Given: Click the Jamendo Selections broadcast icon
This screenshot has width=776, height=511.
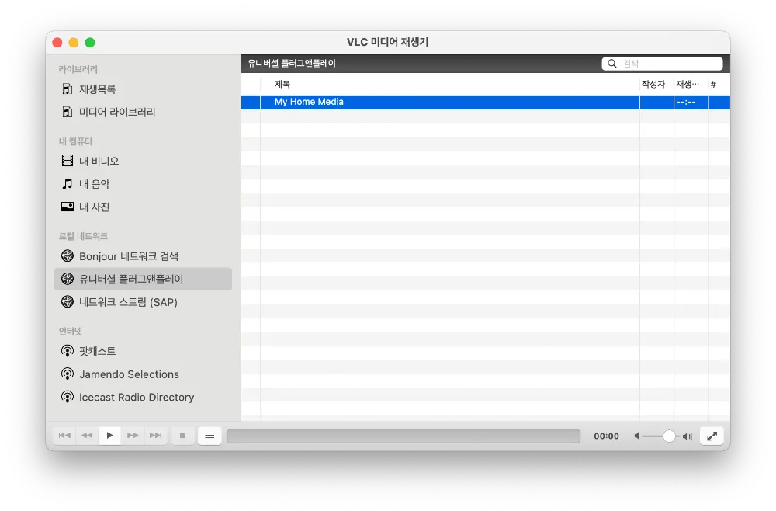Looking at the screenshot, I should coord(68,374).
